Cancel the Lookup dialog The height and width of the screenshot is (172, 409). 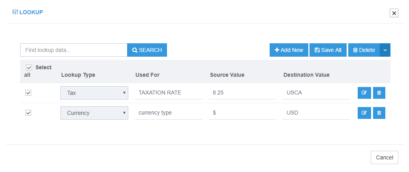pyautogui.click(x=384, y=157)
